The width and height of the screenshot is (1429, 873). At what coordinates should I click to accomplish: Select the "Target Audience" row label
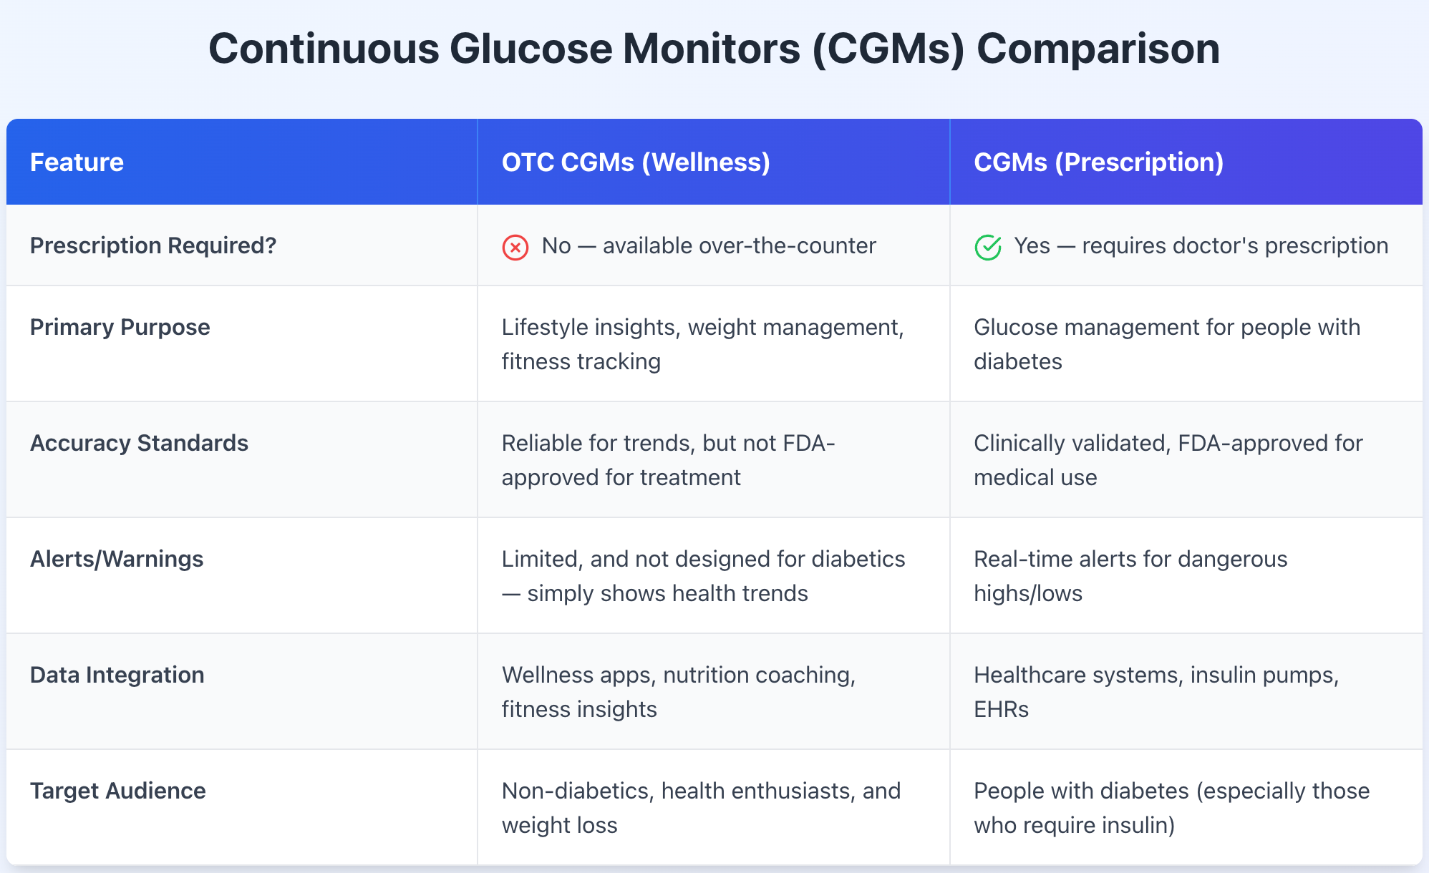[x=118, y=791]
